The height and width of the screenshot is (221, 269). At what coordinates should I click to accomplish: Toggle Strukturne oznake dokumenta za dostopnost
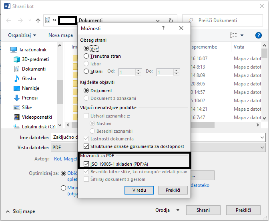tap(86, 146)
